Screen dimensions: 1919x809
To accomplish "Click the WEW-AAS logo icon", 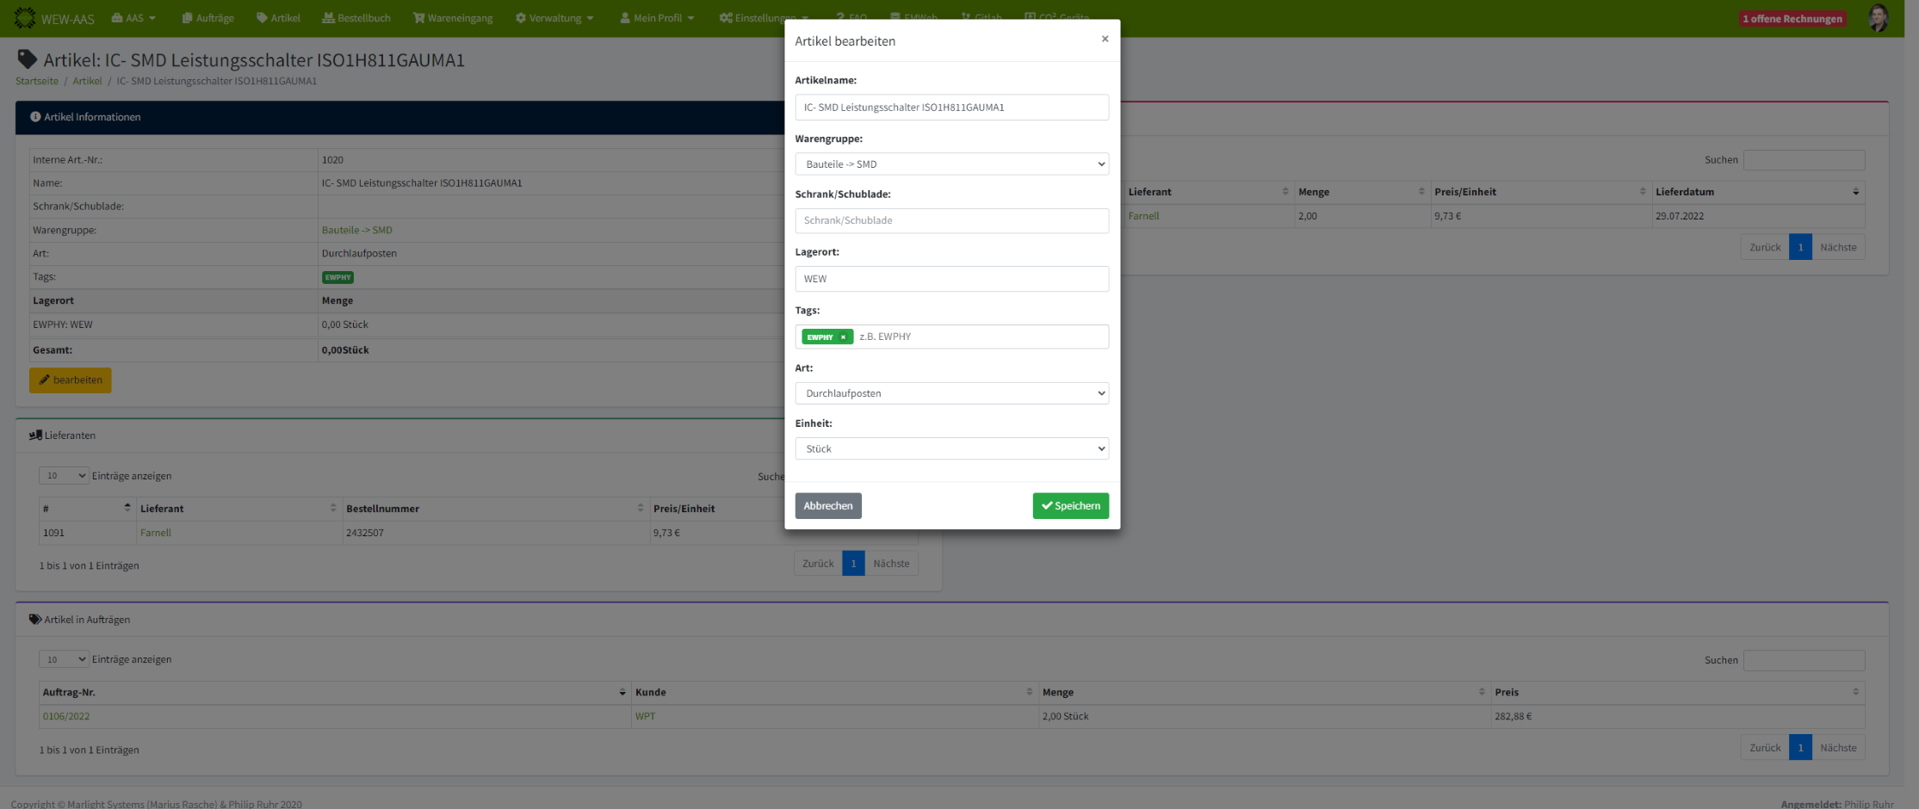I will pyautogui.click(x=25, y=18).
